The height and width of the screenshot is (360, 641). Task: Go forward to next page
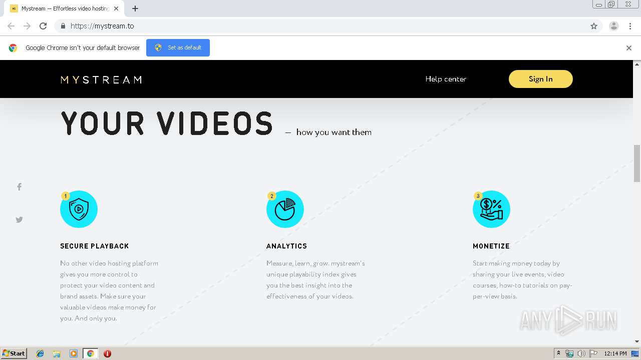click(x=27, y=26)
